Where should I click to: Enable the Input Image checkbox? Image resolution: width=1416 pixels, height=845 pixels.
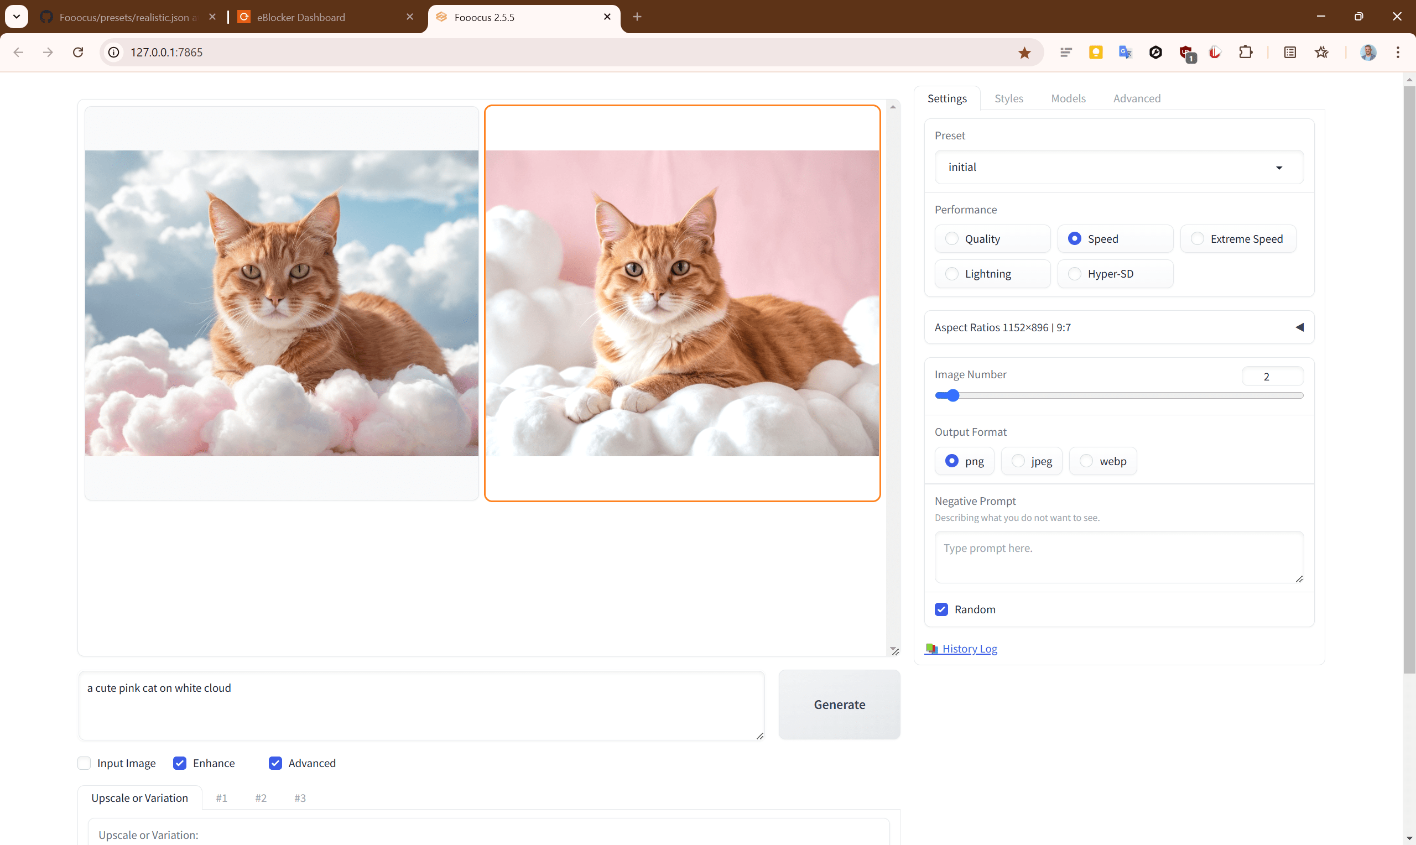pos(84,763)
